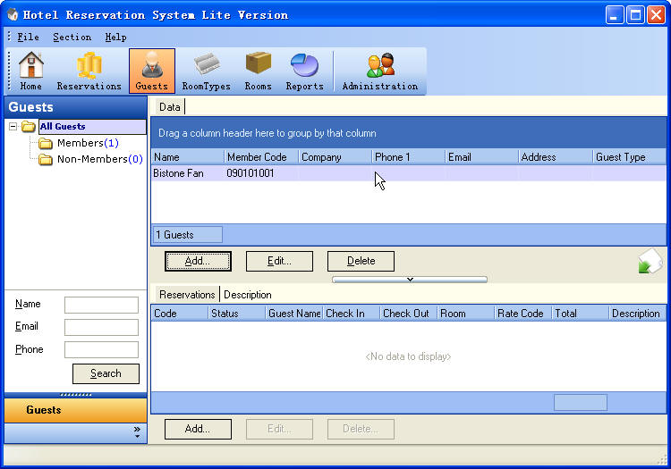Viewport: 671px width, 469px height.
Task: Open the File menu
Action: click(x=28, y=37)
